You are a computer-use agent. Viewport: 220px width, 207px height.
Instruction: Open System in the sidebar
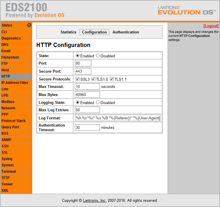coord(16,165)
